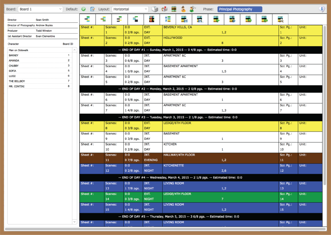Select the BEVERLY HILLS, CA strip
This screenshot has width=331, height=235.
(x=201, y=30)
